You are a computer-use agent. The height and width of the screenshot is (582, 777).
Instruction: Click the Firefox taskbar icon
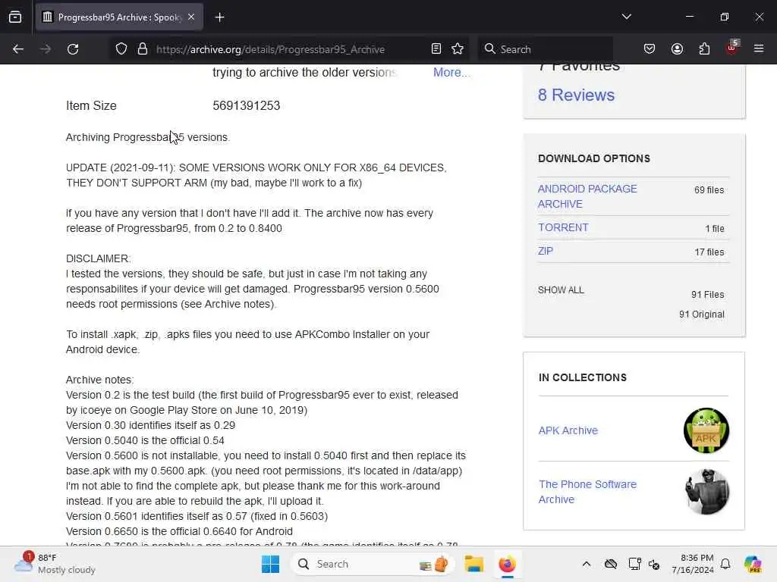(x=507, y=564)
